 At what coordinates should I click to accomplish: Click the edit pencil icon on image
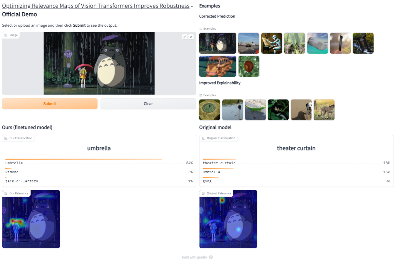coord(185,37)
